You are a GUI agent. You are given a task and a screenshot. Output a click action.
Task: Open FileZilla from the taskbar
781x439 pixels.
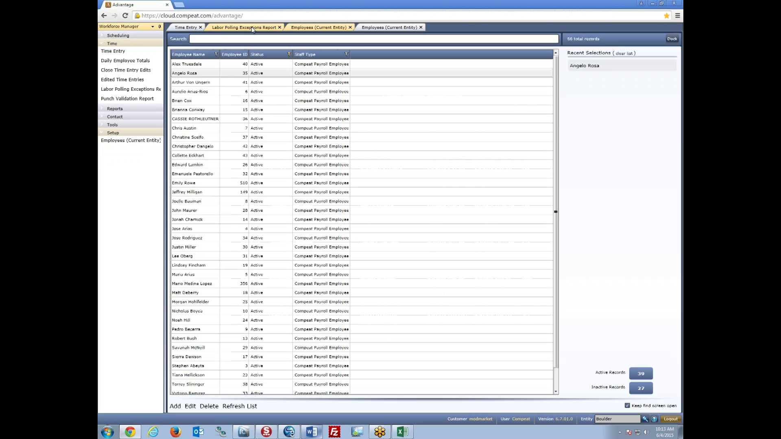[334, 432]
